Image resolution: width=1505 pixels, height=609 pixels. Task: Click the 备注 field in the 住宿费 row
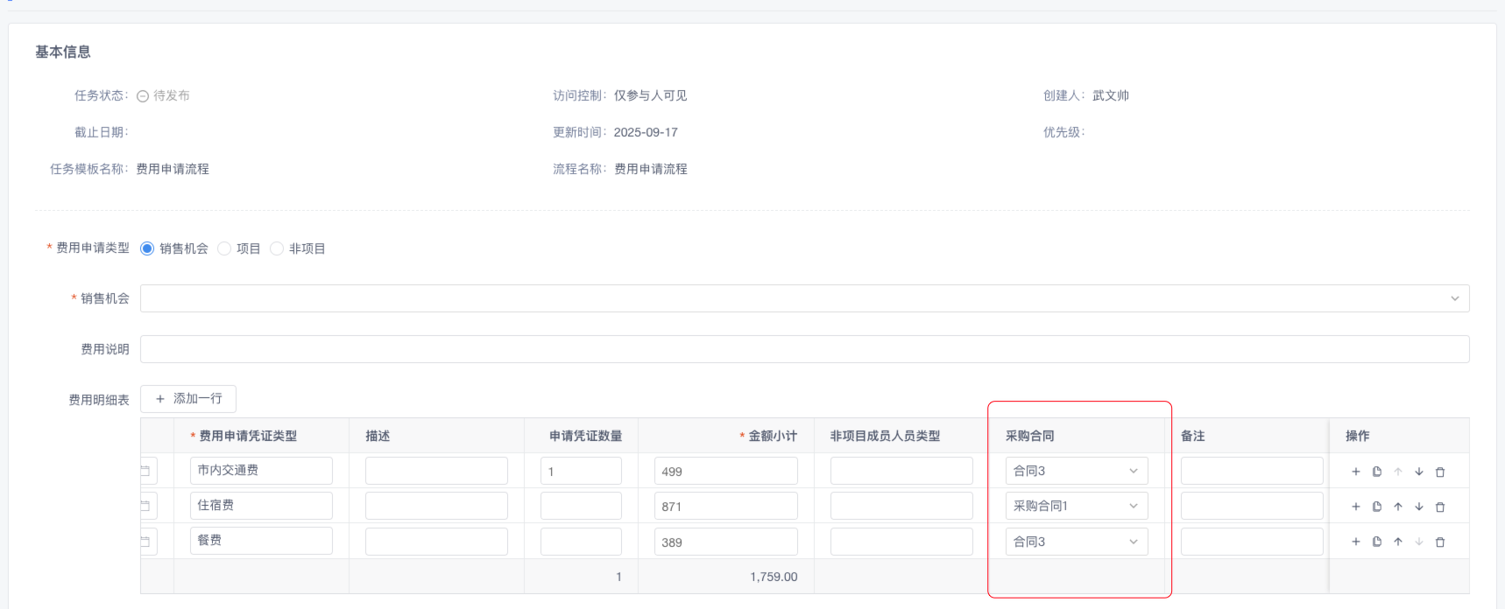point(1251,506)
